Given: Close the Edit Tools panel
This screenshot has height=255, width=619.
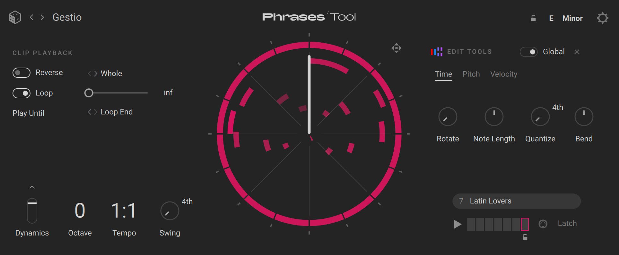Looking at the screenshot, I should pyautogui.click(x=577, y=52).
